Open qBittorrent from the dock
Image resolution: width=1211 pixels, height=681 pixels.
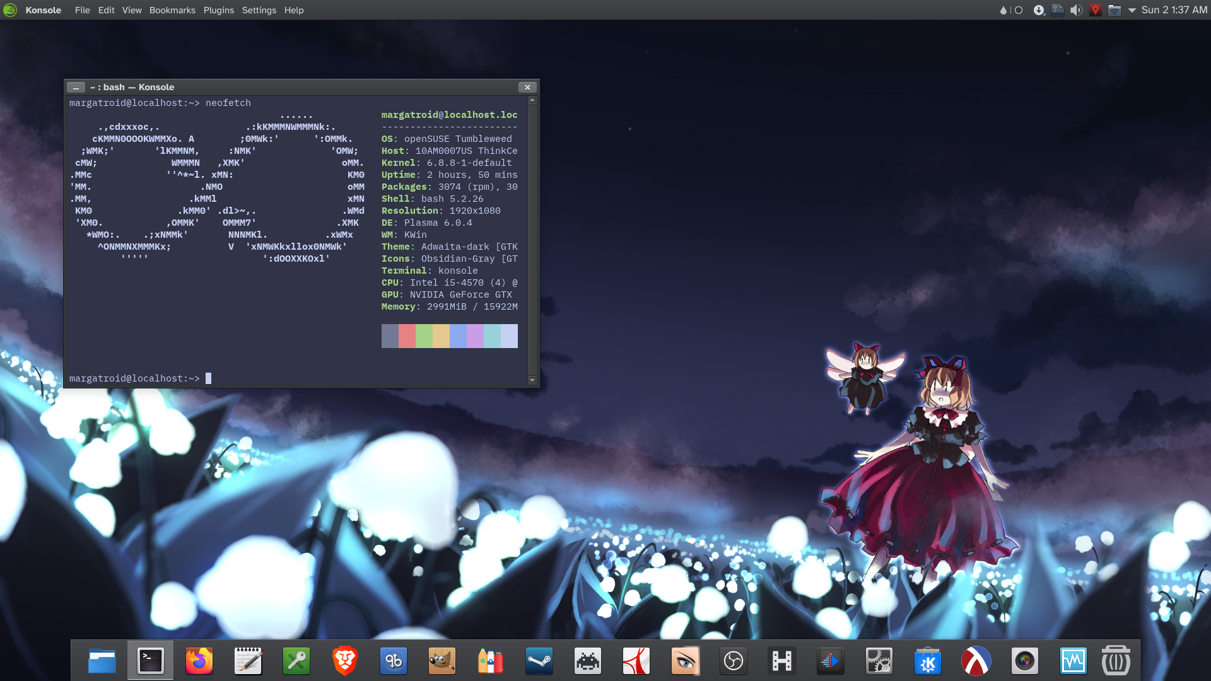click(394, 661)
